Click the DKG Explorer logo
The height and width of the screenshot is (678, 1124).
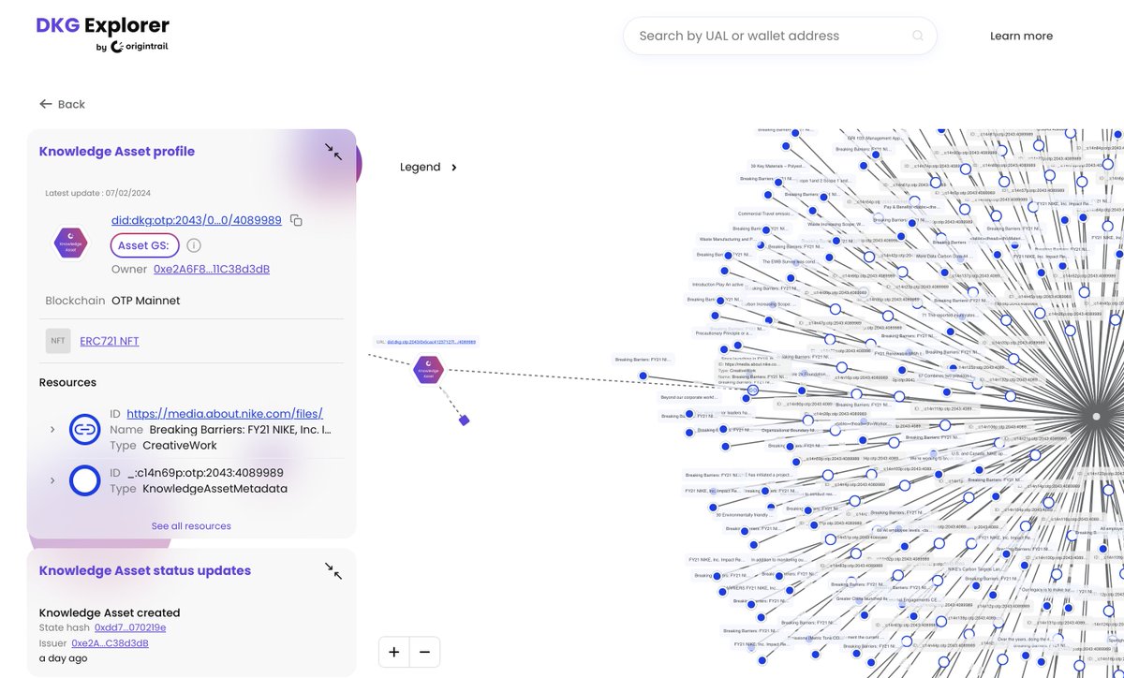click(x=103, y=34)
